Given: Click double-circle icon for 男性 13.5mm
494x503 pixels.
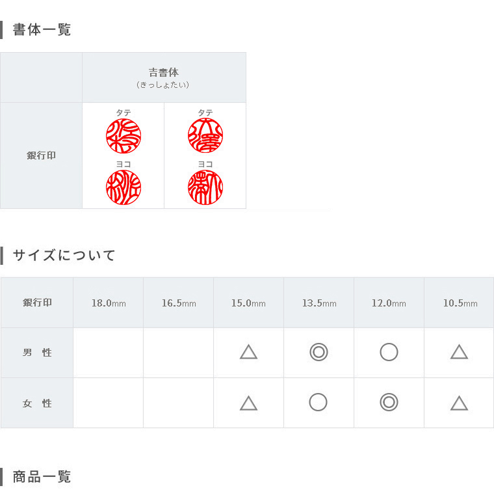Looking at the screenshot, I should tap(318, 352).
